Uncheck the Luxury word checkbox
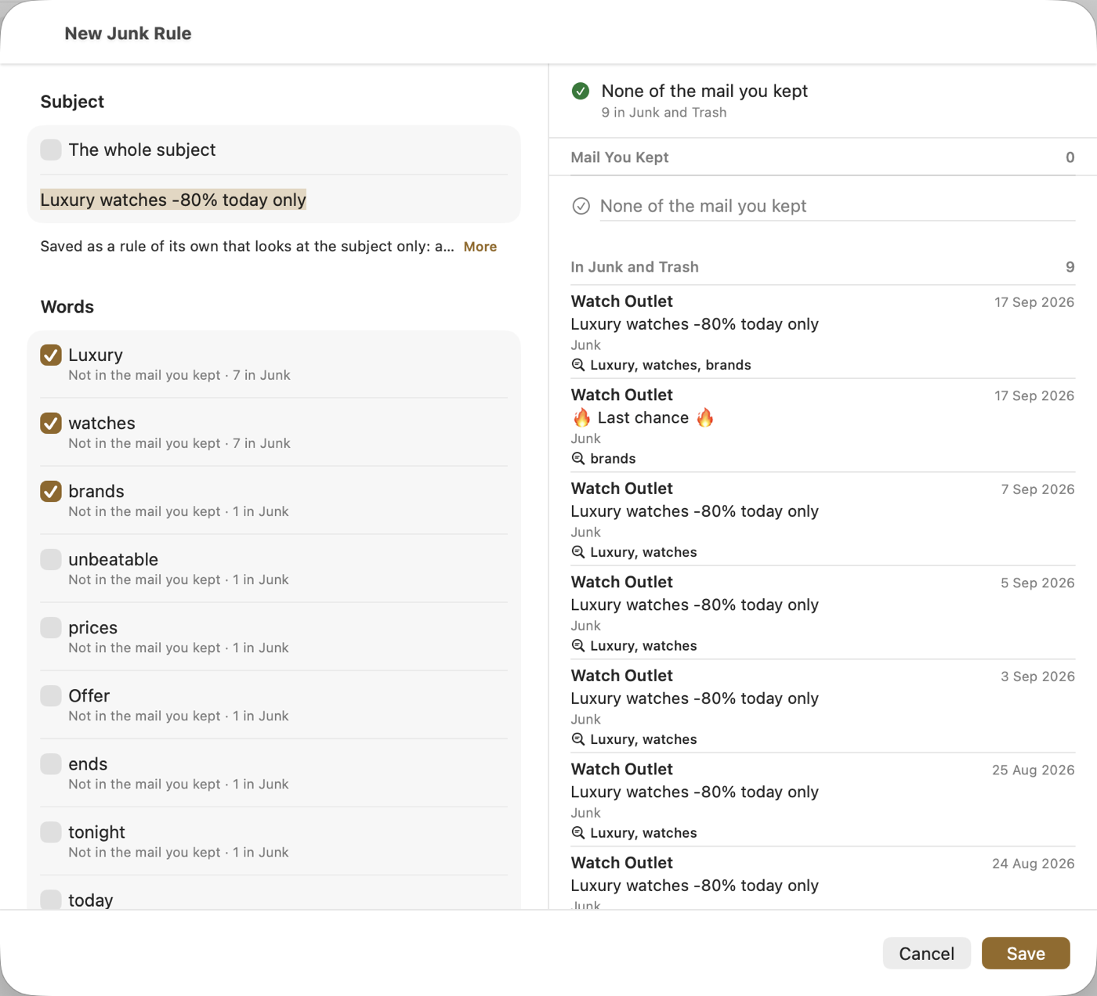Screen dimensions: 1097x996 [51, 355]
